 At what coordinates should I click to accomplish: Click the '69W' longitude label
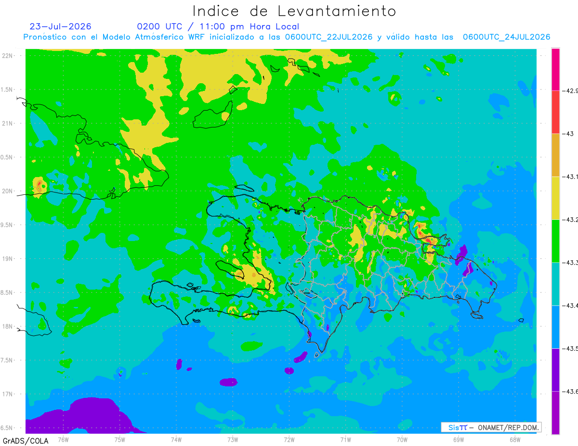click(x=459, y=439)
